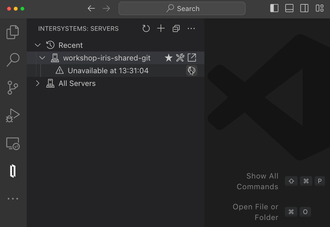This screenshot has width=330, height=227.
Task: Close the window with the red button
Action: click(9, 9)
